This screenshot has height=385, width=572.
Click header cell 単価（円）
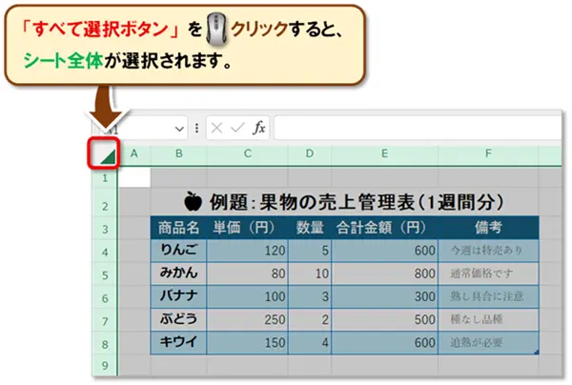(247, 228)
